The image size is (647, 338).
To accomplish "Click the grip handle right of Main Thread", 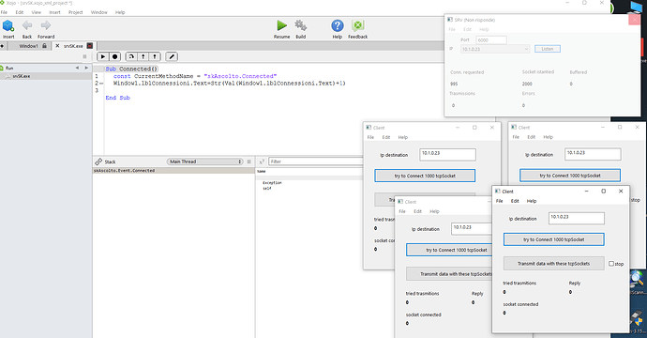I will pyautogui.click(x=248, y=161).
